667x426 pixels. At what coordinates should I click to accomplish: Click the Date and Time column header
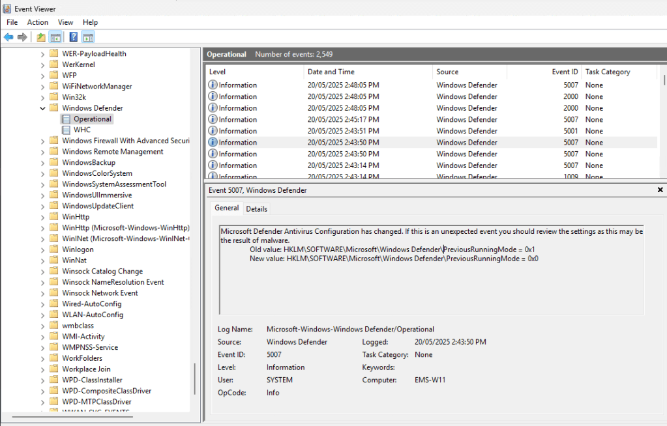tap(331, 72)
